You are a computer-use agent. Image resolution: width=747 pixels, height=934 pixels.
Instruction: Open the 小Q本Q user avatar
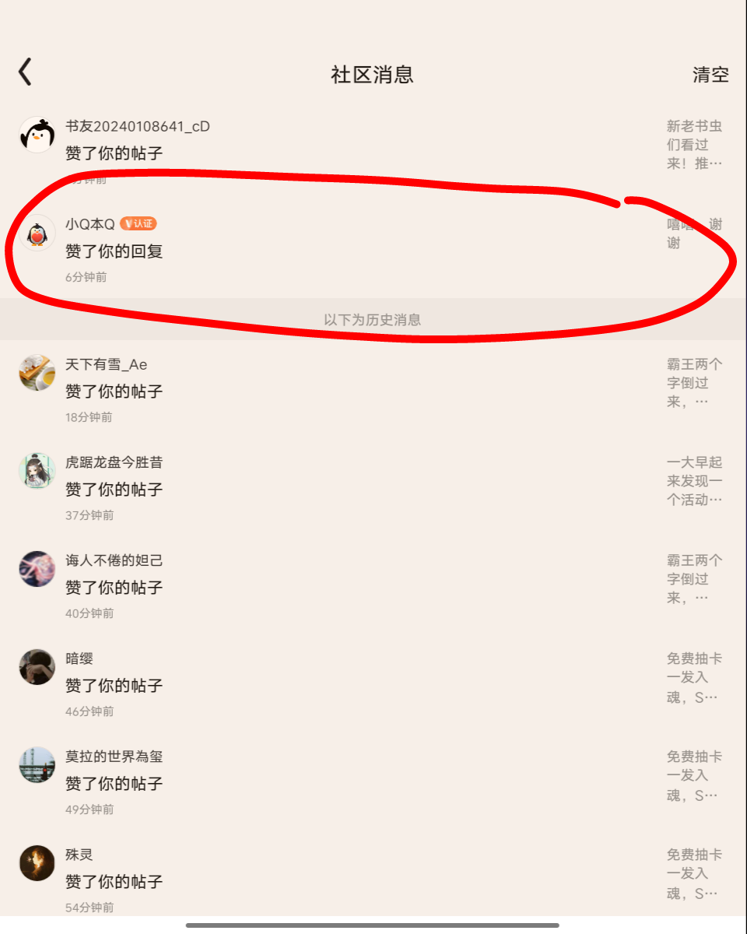point(37,233)
